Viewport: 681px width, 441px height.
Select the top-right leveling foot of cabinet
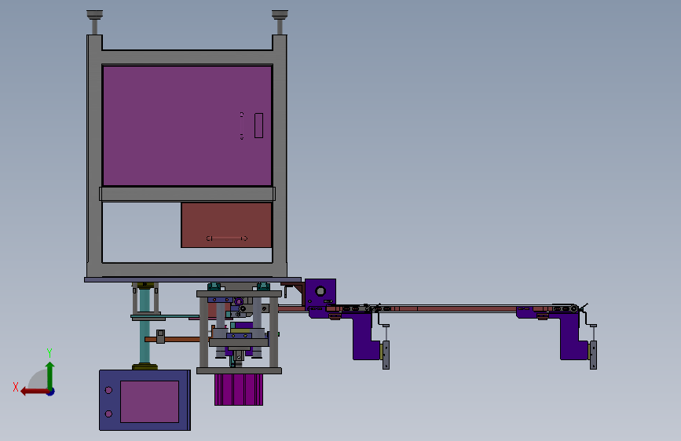click(x=280, y=22)
